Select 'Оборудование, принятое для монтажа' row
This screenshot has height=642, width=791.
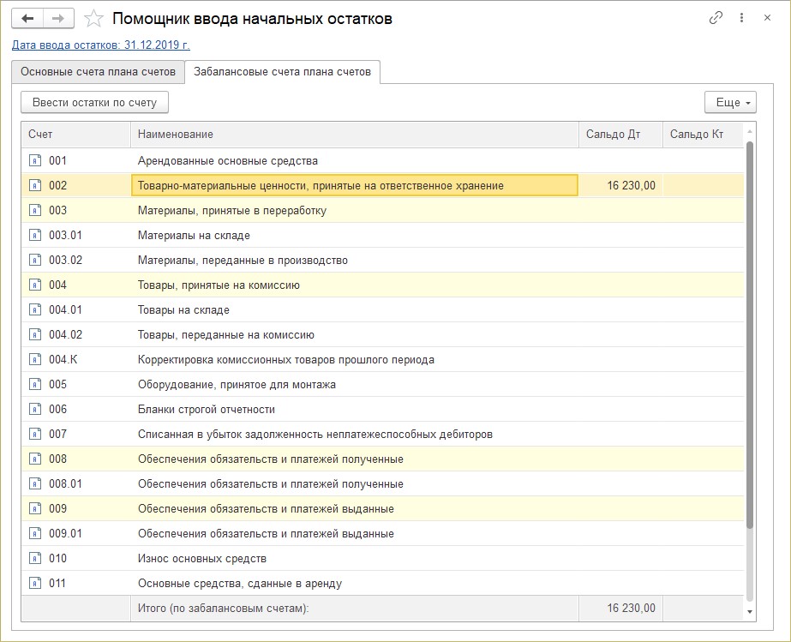383,384
